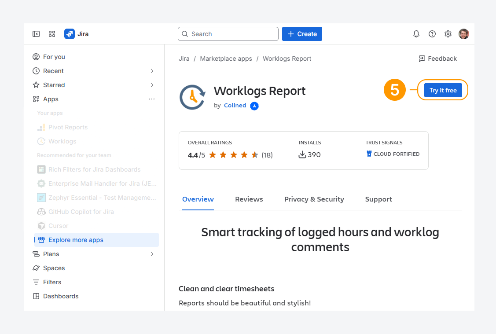
Task: Expand the Plans chevron
Action: click(x=152, y=254)
